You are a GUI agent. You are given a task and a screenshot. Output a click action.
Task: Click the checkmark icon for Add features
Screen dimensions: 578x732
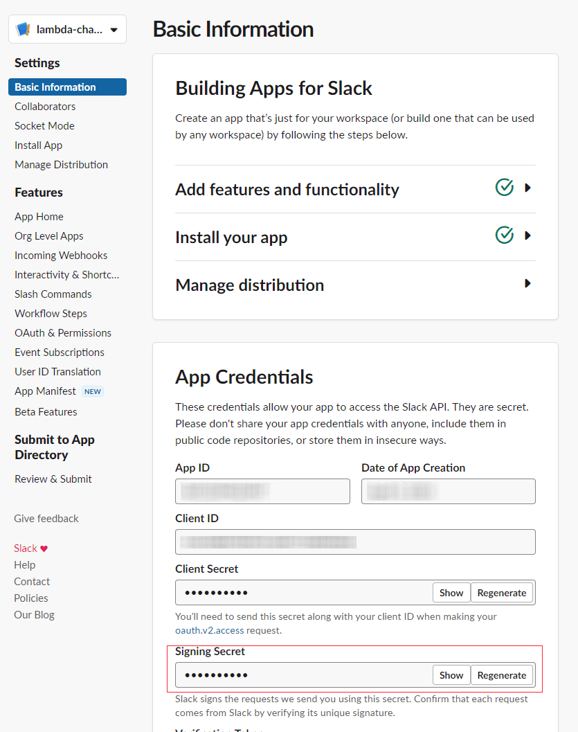click(x=505, y=187)
